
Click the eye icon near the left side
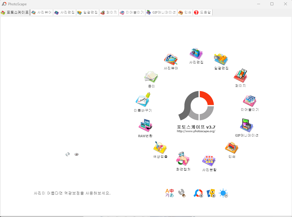point(76,154)
